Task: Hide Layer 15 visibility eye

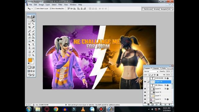Action: 145,82
